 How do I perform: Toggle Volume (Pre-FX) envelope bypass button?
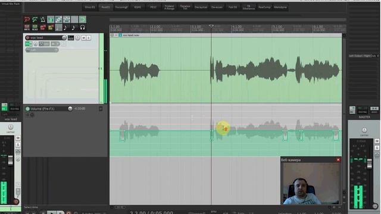pyautogui.click(x=27, y=109)
